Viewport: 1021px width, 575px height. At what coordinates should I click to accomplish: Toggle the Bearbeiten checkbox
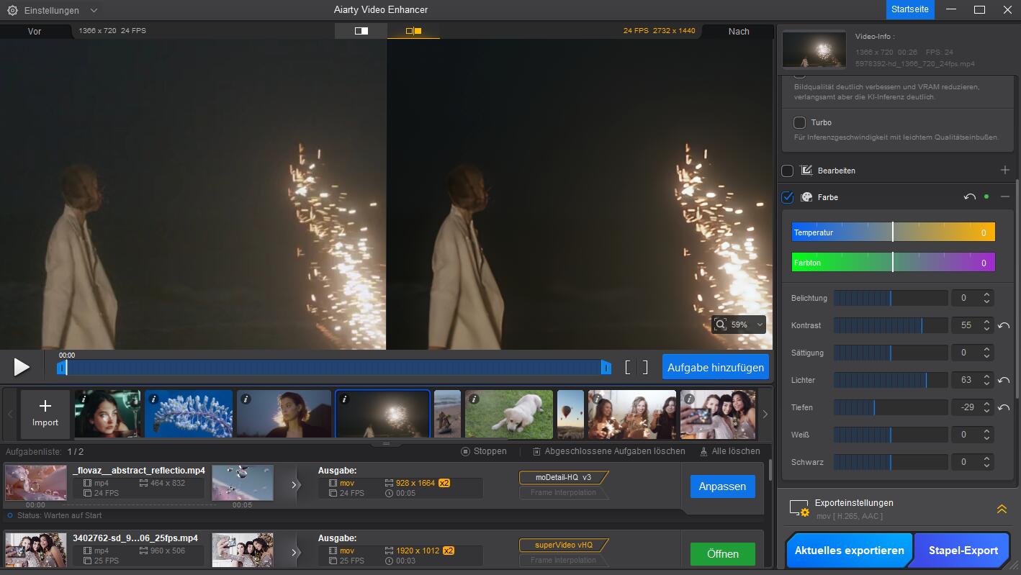point(788,171)
